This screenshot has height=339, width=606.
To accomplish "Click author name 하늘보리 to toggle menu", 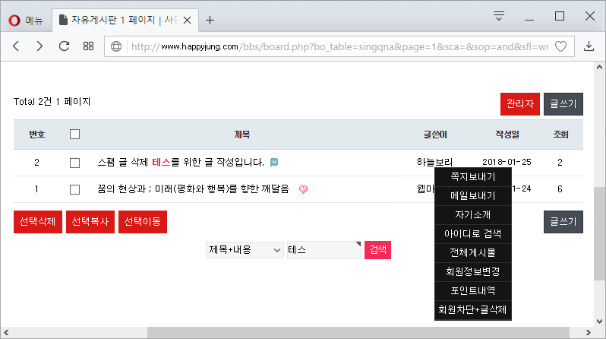I will point(434,163).
